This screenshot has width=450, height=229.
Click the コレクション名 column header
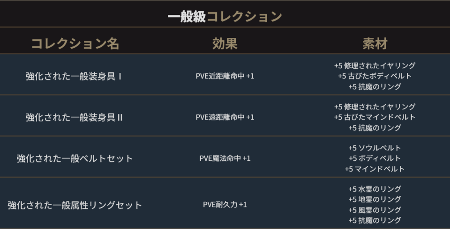pos(75,44)
